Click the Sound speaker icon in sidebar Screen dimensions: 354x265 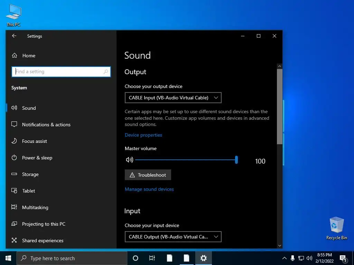[x=14, y=108]
